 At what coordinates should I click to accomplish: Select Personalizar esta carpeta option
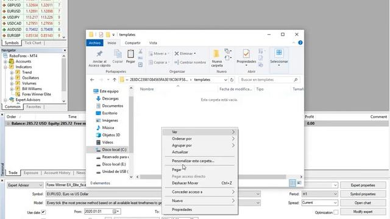pos(200,161)
